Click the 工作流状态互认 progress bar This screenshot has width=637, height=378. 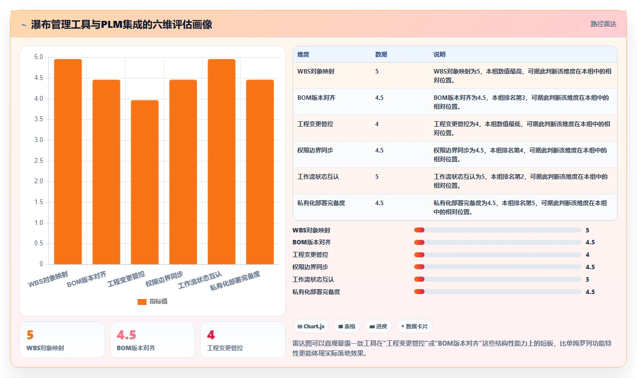(498, 279)
